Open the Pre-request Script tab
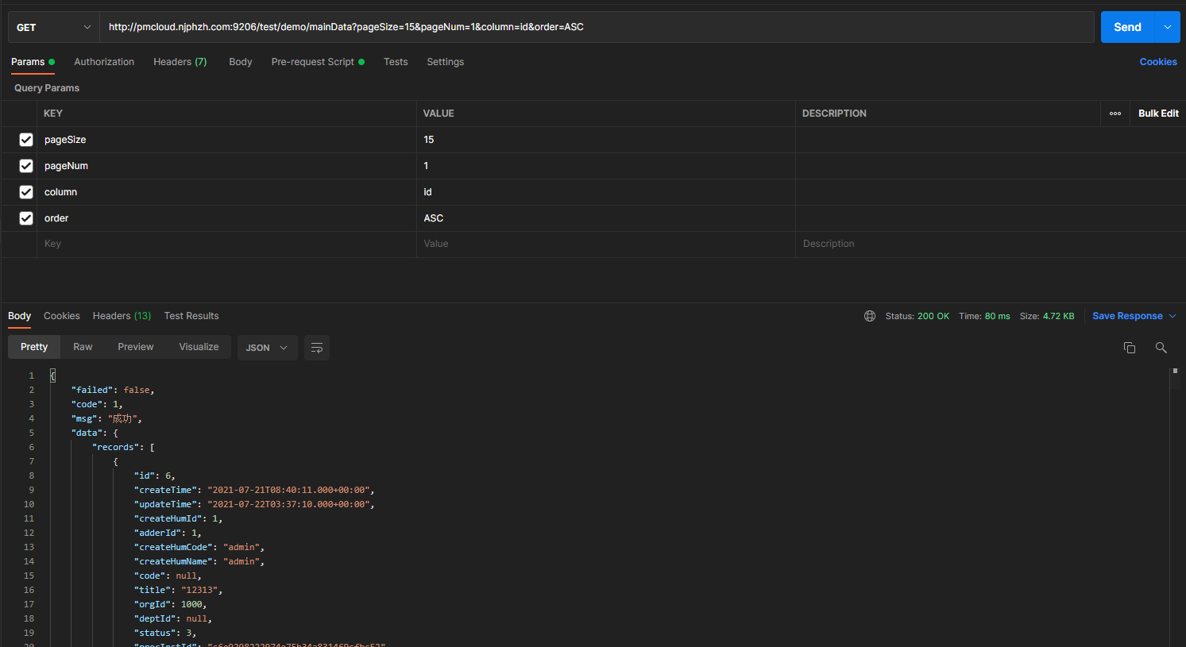Image resolution: width=1186 pixels, height=647 pixels. (x=318, y=62)
